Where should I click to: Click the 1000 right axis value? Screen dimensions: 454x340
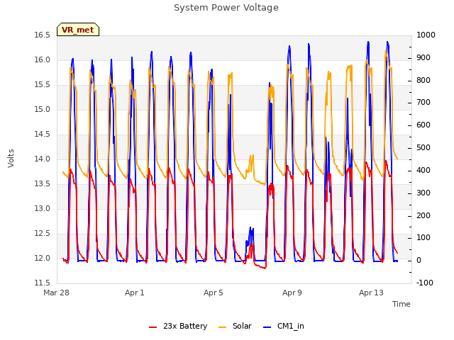[x=426, y=35]
